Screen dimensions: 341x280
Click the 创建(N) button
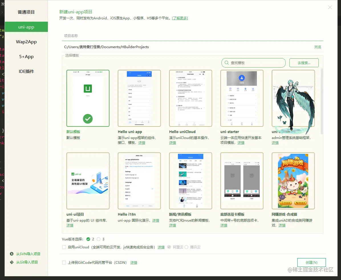[311, 262]
